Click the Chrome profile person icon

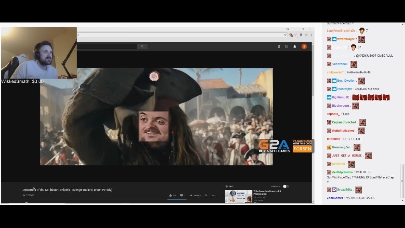287,29
